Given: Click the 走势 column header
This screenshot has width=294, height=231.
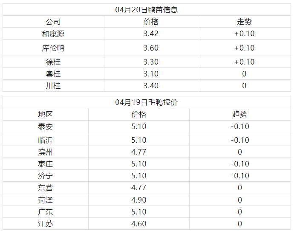Looking at the screenshot, I should coord(244,22).
